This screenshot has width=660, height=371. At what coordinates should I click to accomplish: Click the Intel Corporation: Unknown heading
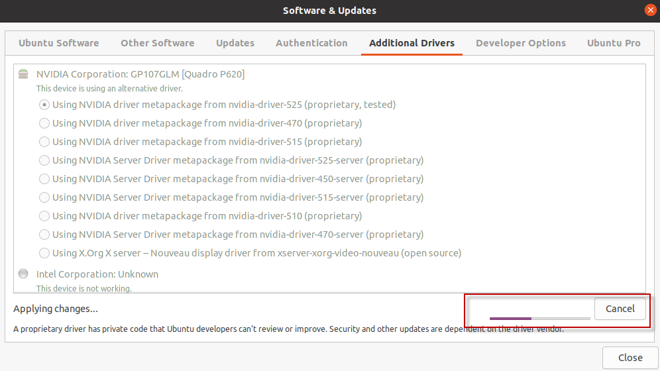(x=97, y=274)
